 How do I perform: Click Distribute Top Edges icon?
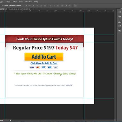50,5
